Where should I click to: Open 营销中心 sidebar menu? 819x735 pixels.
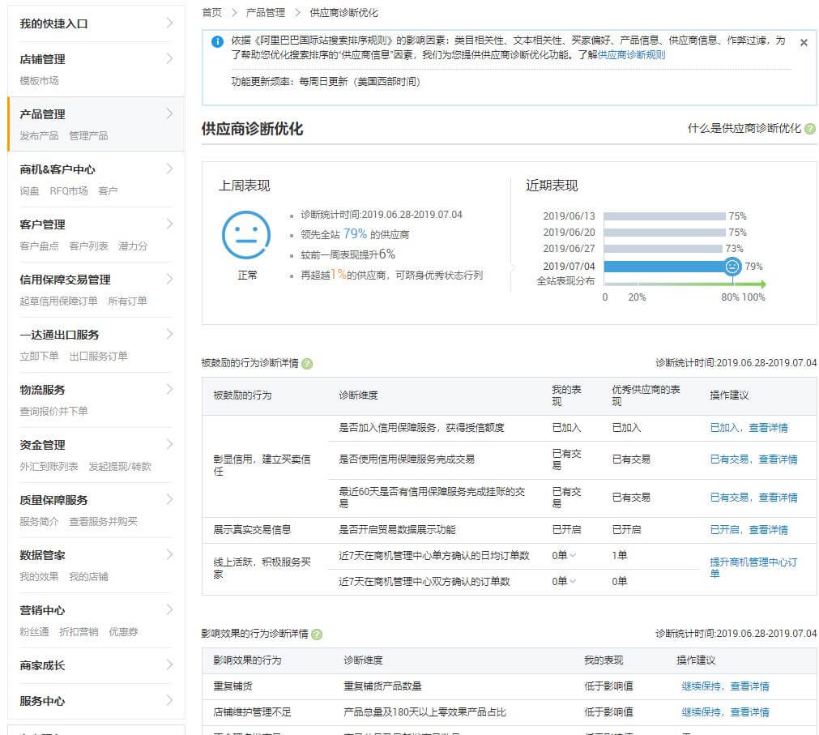[x=43, y=610]
